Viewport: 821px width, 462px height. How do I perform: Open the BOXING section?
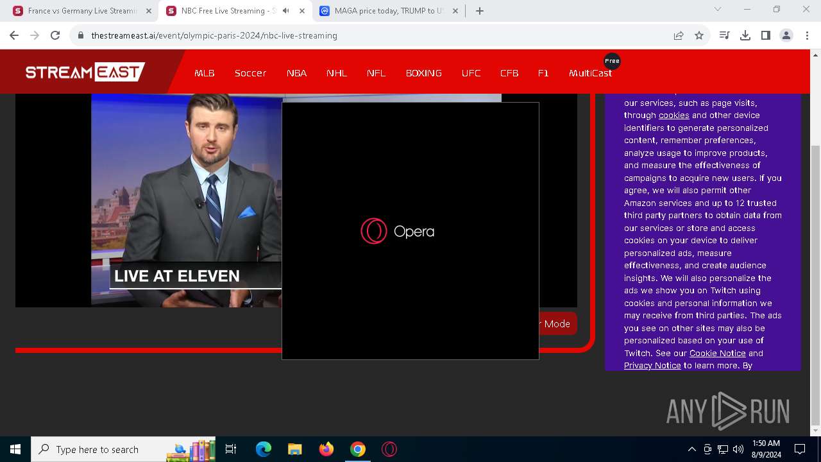tap(424, 73)
